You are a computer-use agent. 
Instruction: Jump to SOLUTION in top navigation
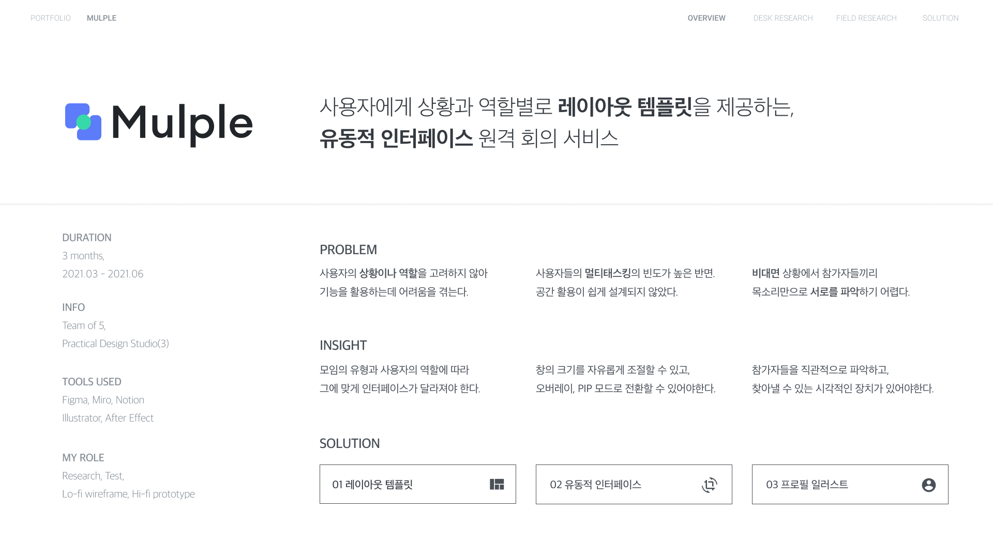click(940, 18)
